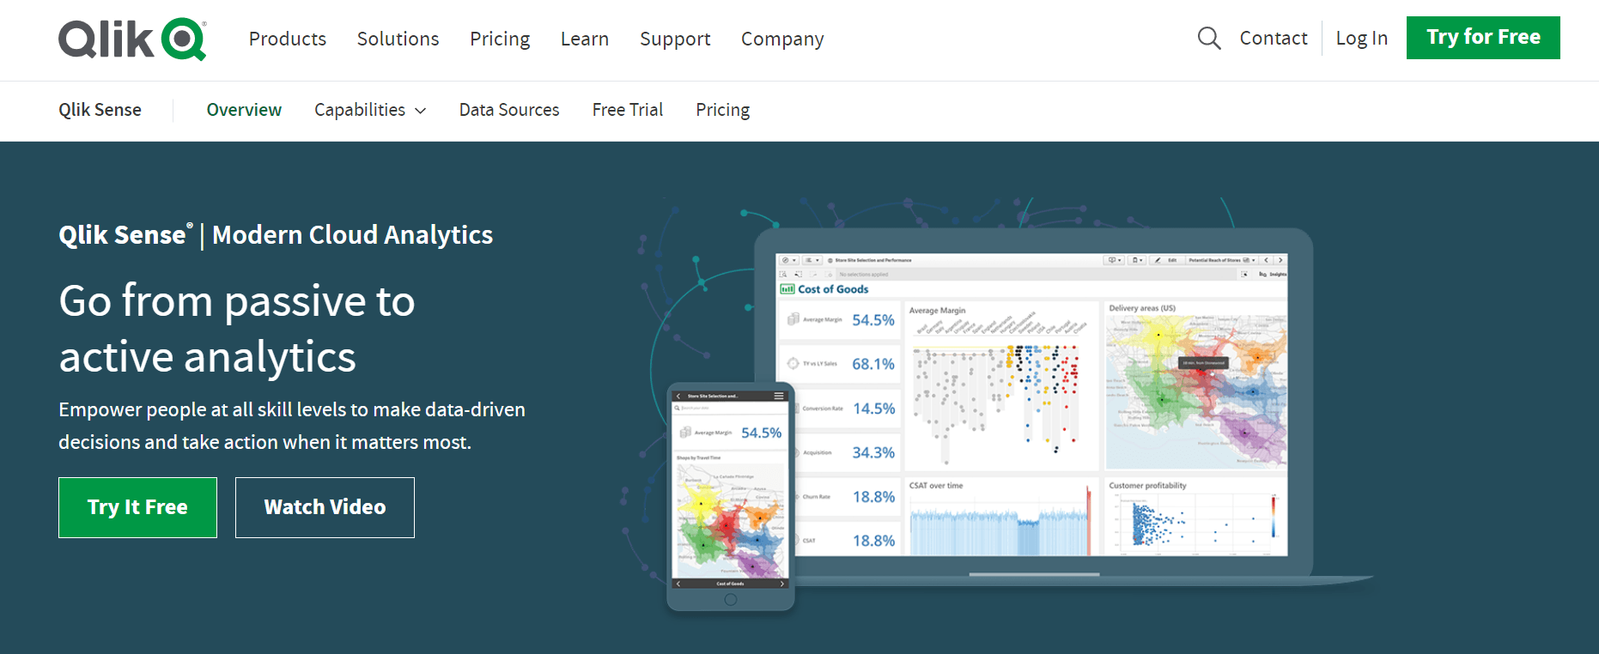The height and width of the screenshot is (654, 1599).
Task: Click the Qlik Sense section title
Action: [x=100, y=110]
